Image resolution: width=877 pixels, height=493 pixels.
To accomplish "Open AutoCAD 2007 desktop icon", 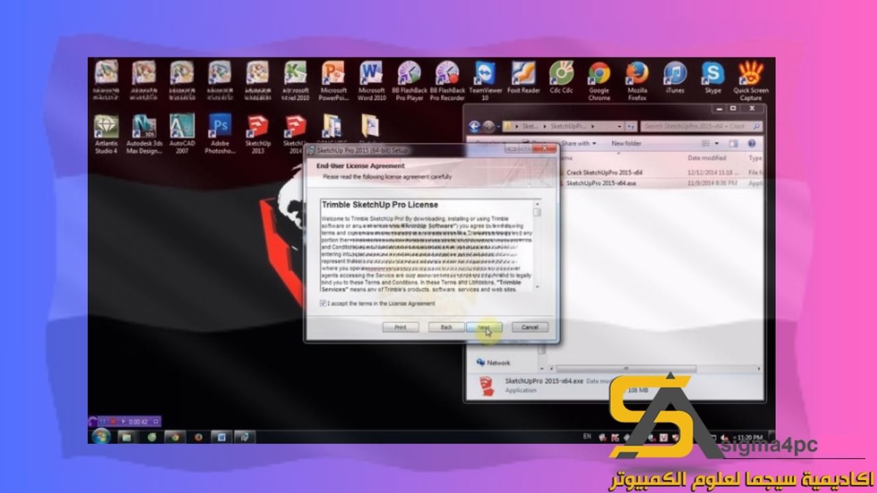I will point(182,134).
